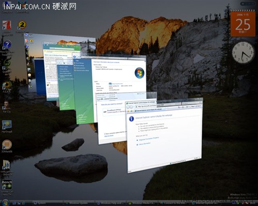Click the calendar gadget showing 25
The height and width of the screenshot is (206, 258).
243,23
